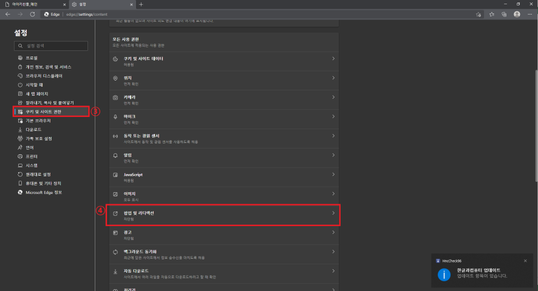Open the Collections icon in toolbar

(x=504, y=13)
